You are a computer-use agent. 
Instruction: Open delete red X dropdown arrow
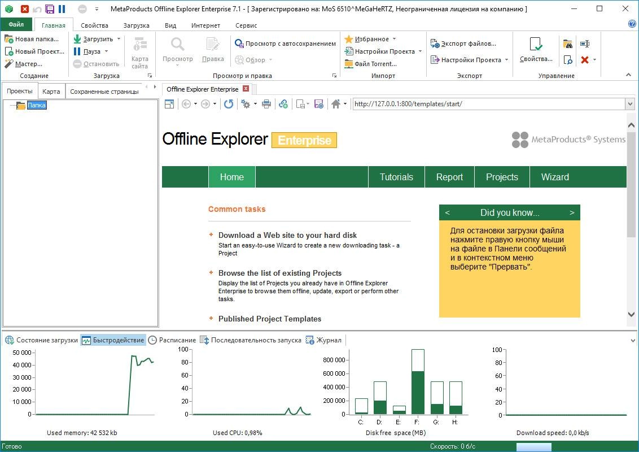coord(594,60)
